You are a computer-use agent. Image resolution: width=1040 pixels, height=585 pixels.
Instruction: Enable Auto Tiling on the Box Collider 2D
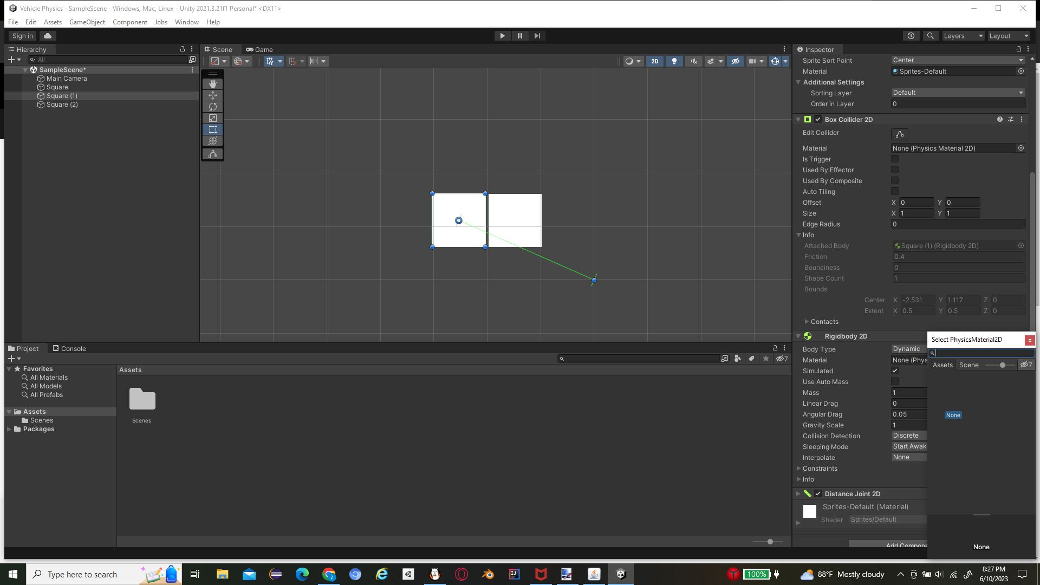click(x=895, y=191)
